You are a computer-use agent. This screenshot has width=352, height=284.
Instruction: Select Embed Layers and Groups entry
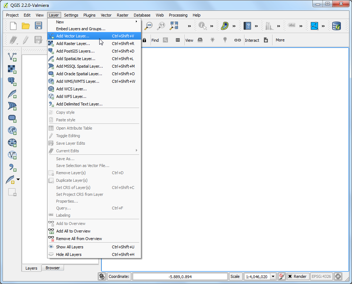coord(94,29)
